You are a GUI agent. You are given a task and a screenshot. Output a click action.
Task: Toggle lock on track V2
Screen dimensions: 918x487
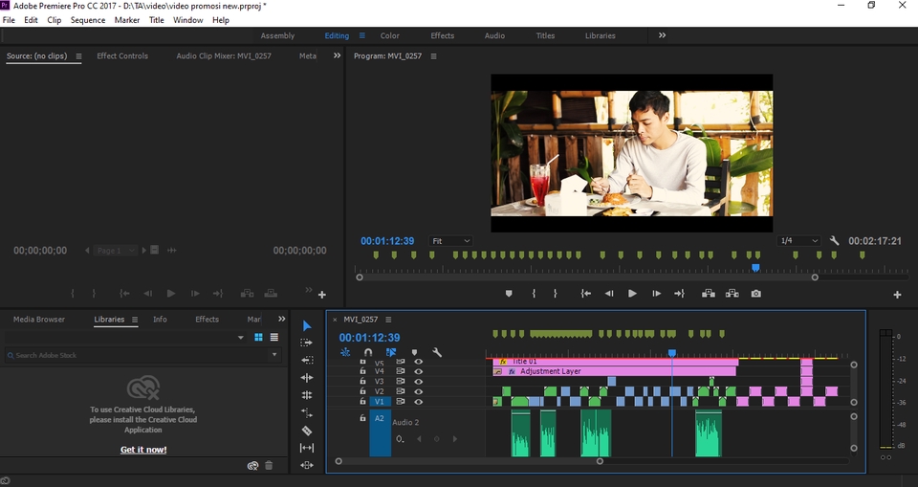point(362,391)
